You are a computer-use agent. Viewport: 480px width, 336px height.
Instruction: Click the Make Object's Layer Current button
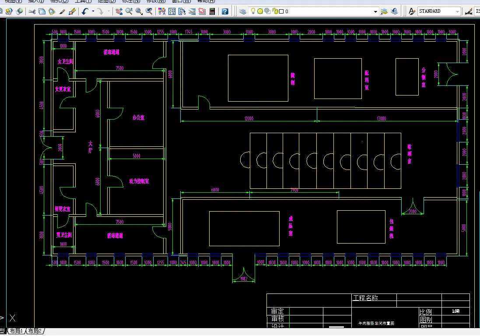click(x=384, y=12)
